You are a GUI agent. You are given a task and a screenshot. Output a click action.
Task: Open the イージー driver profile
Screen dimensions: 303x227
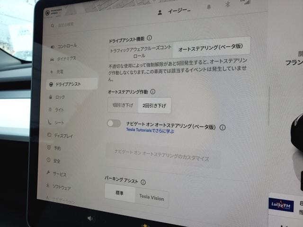(x=179, y=11)
